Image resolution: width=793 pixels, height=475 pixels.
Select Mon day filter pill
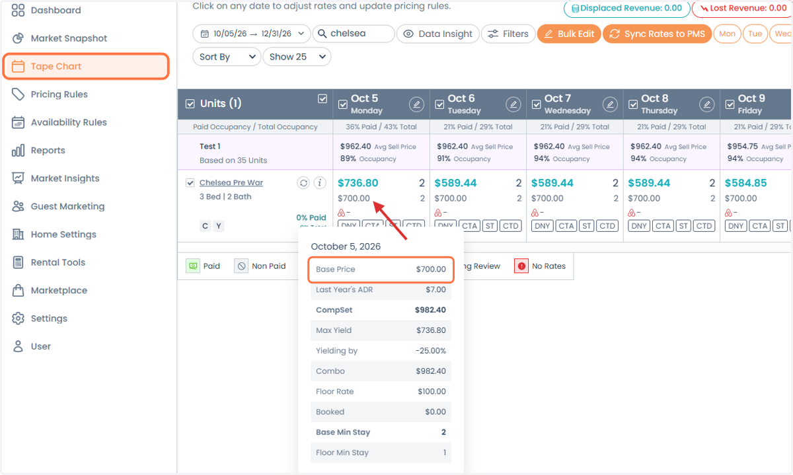click(727, 34)
